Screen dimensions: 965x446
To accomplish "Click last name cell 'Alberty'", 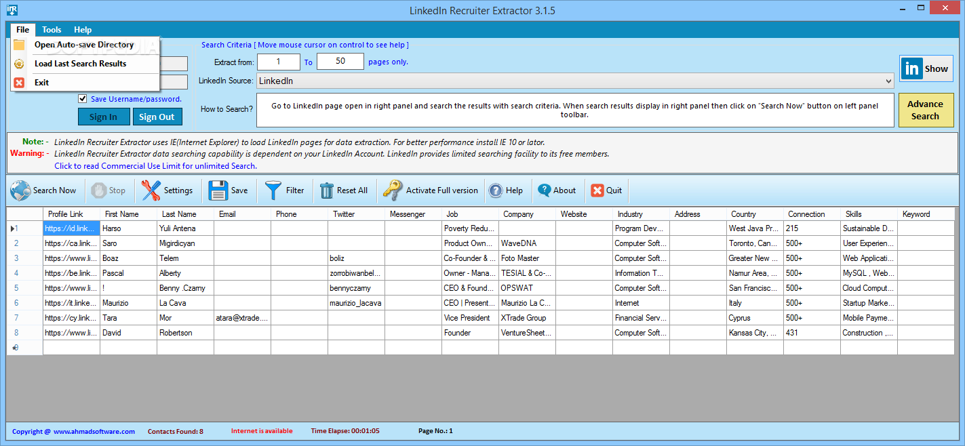I will (x=186, y=273).
